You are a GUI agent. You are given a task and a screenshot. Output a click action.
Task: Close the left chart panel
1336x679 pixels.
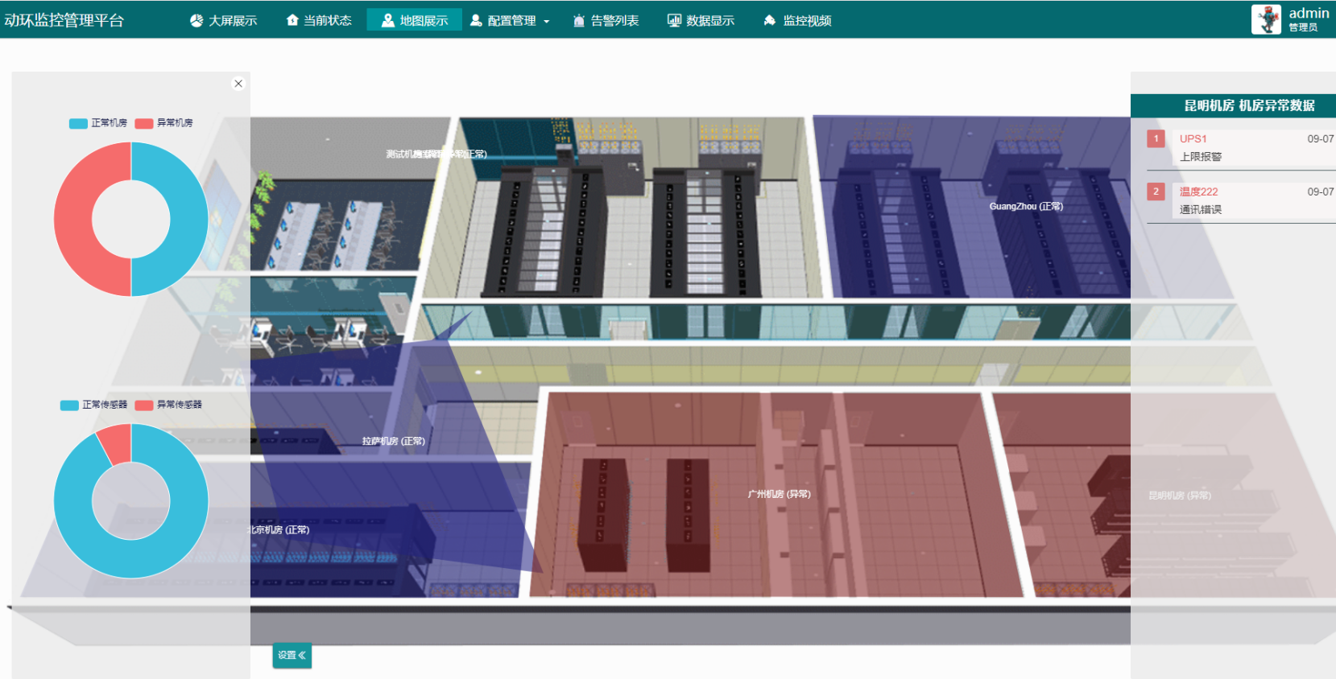(x=238, y=84)
